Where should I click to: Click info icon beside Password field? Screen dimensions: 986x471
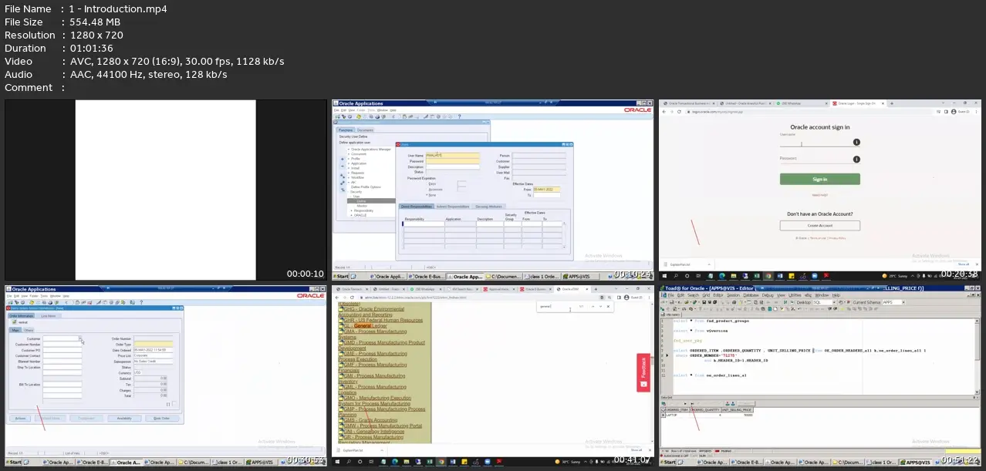point(856,160)
